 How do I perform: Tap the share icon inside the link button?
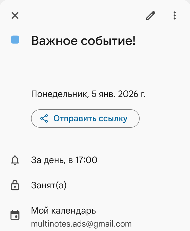(44, 119)
